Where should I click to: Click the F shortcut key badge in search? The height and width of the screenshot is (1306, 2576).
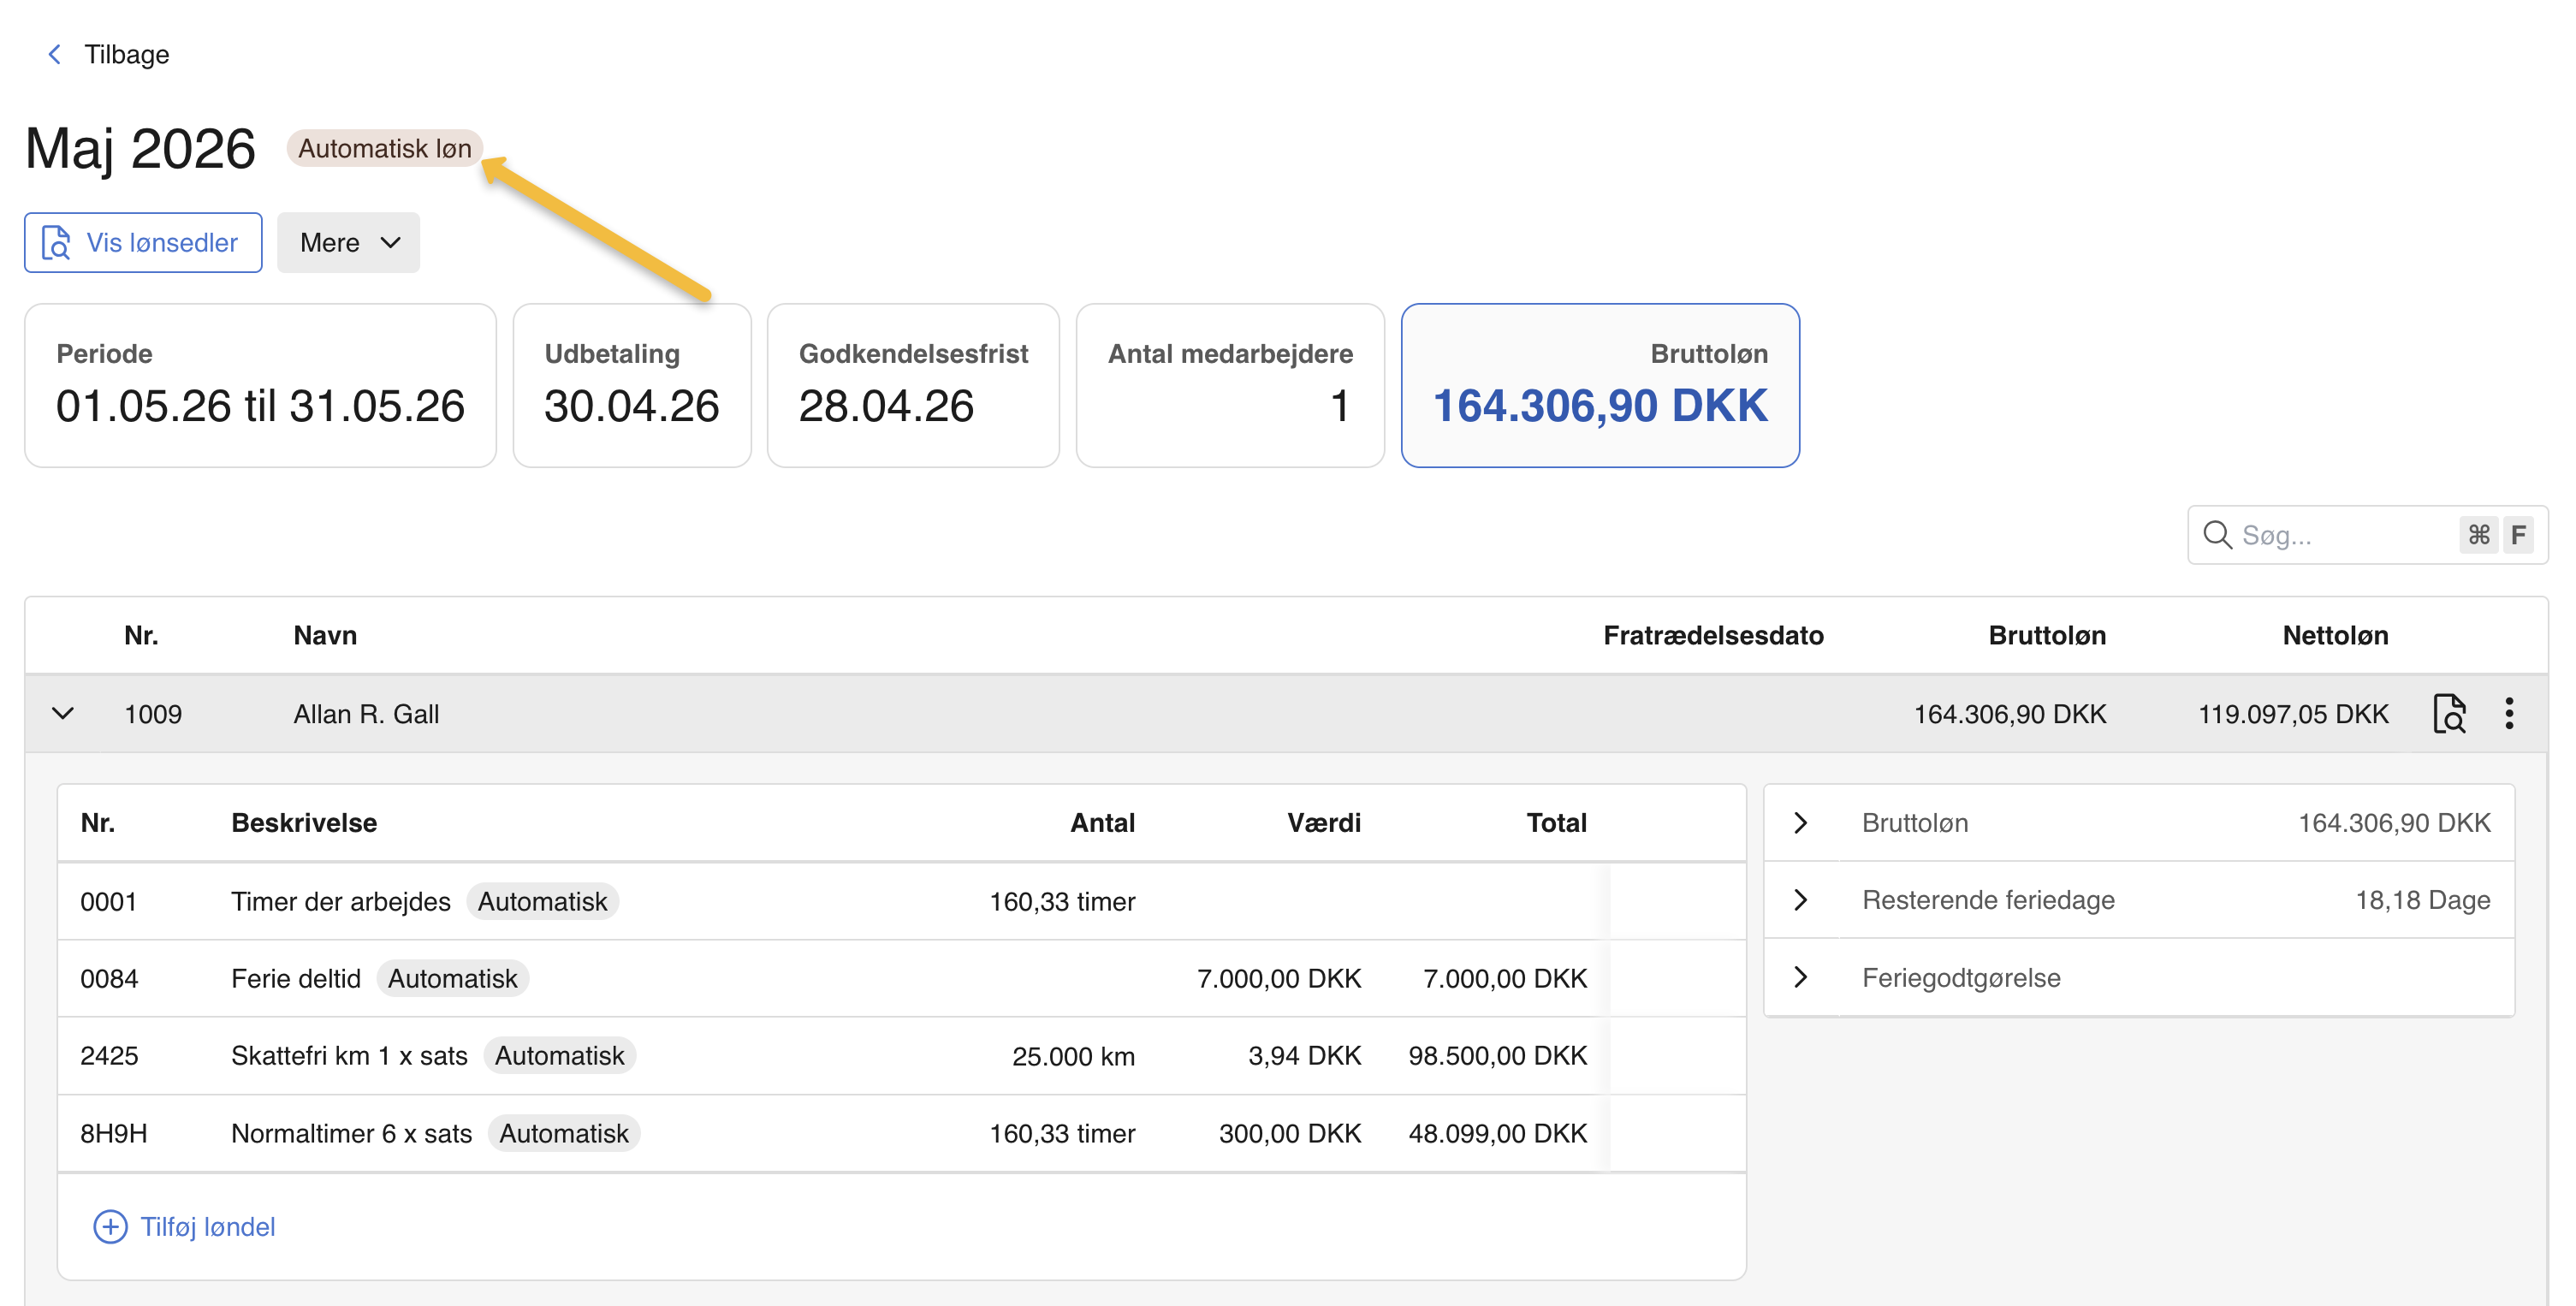2518,535
